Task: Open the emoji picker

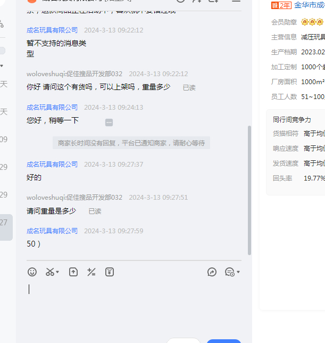Action: pyautogui.click(x=32, y=272)
